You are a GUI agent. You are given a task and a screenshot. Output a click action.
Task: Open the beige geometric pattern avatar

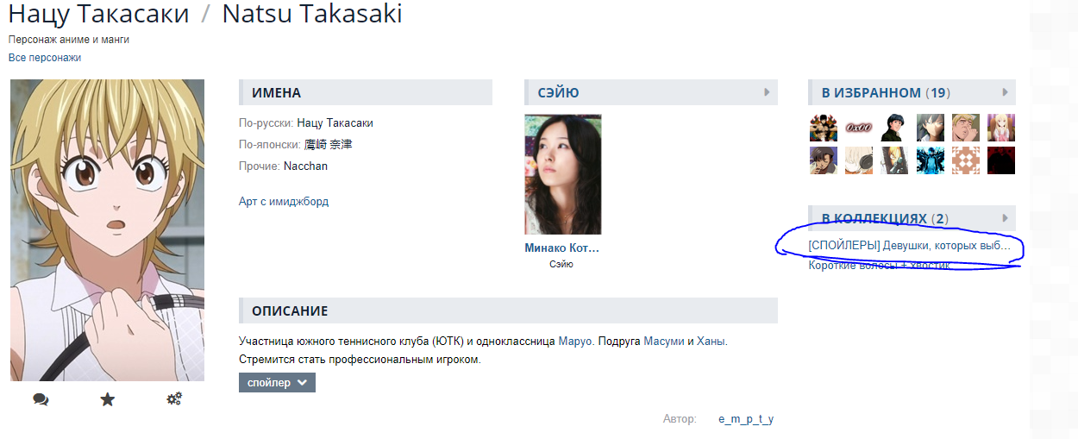(966, 160)
